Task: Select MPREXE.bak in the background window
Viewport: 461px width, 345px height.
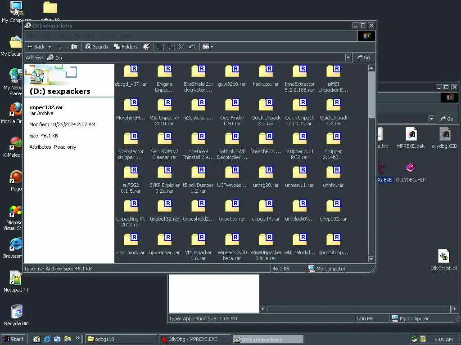Action: (411, 138)
